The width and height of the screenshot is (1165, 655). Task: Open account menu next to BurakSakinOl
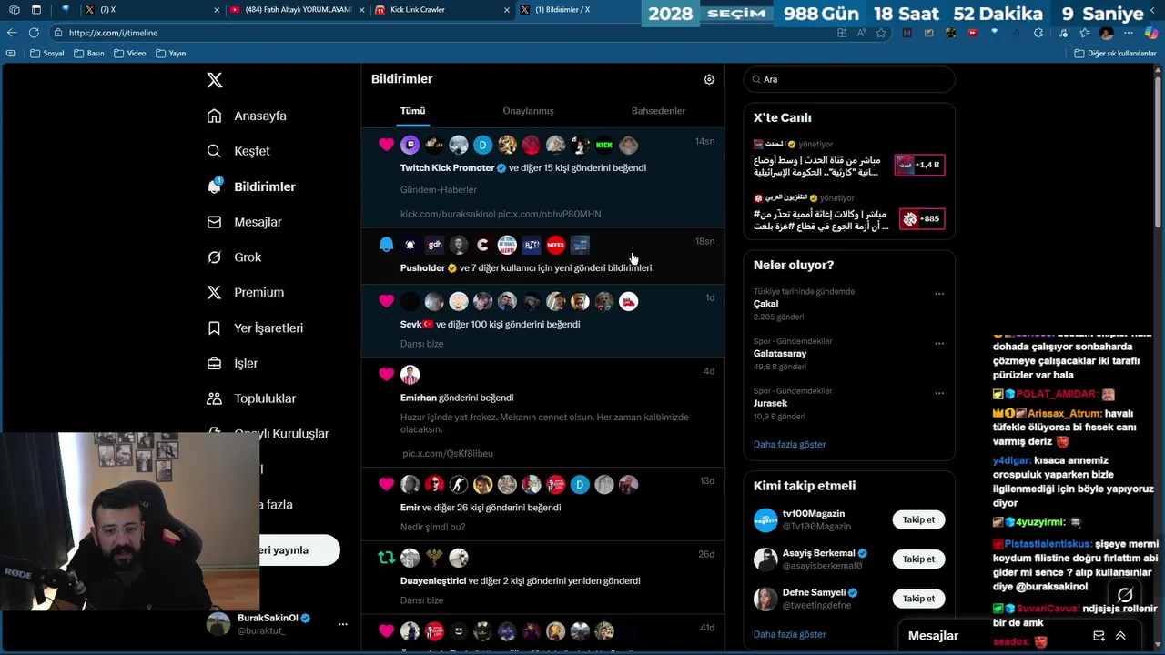point(343,624)
